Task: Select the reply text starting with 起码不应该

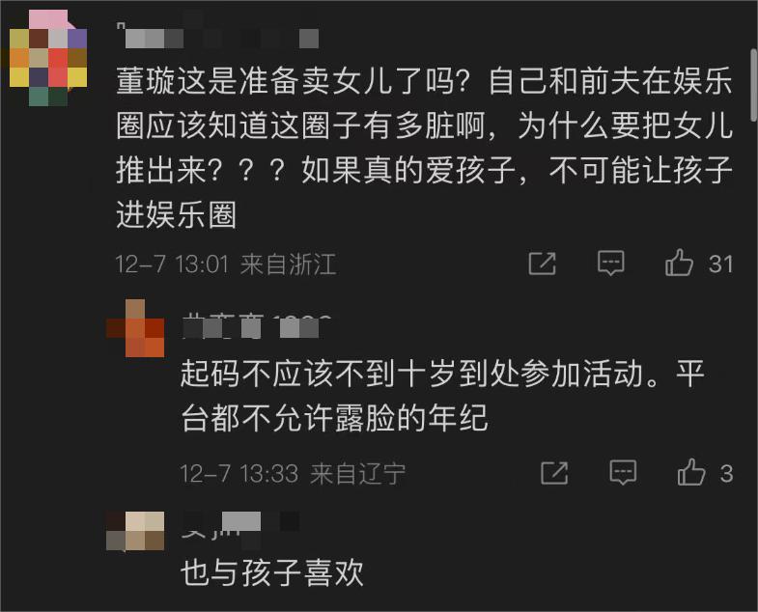Action: [x=442, y=396]
